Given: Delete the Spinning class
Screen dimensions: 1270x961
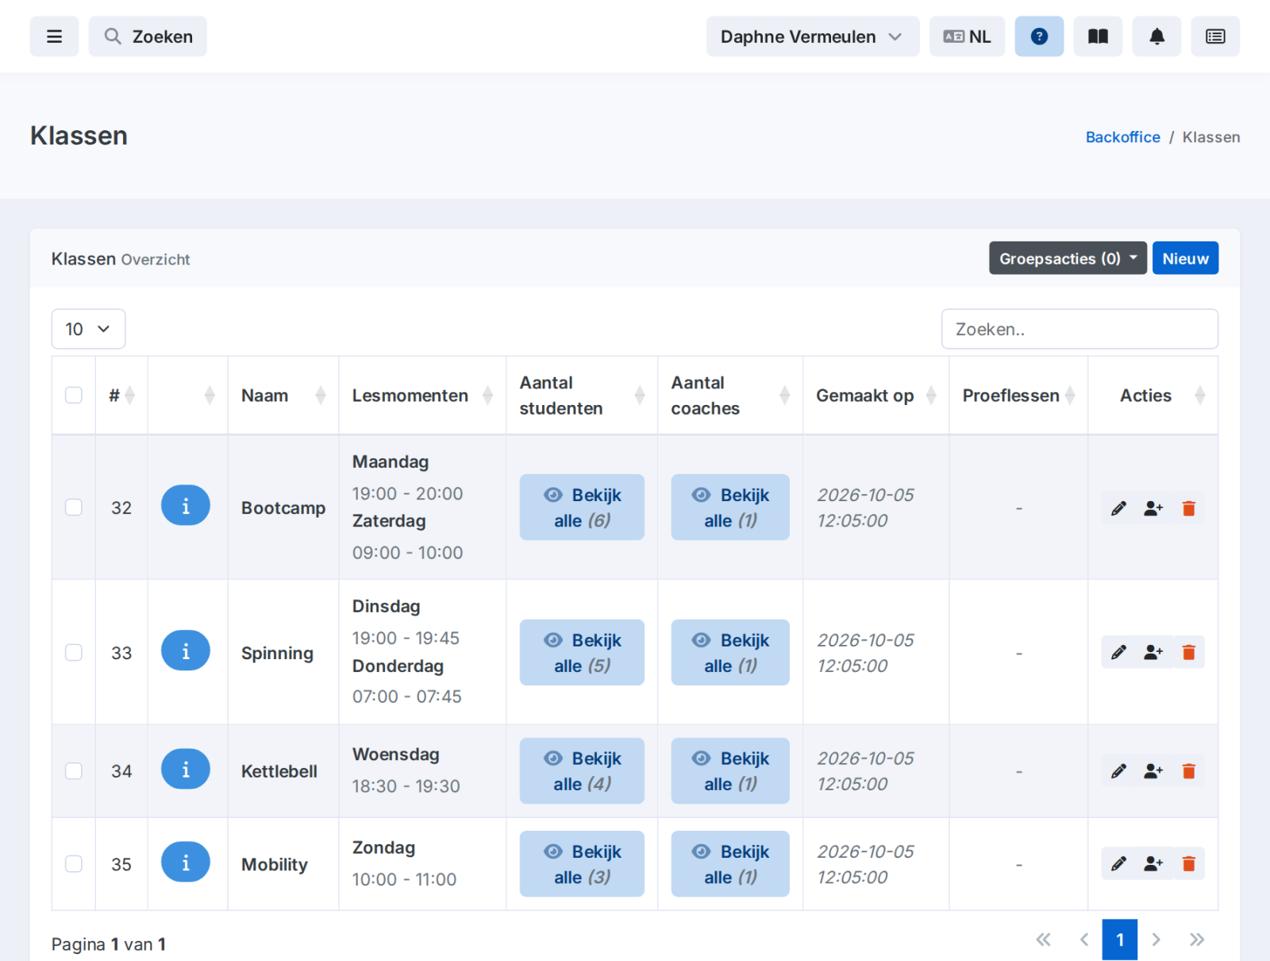Looking at the screenshot, I should 1188,652.
